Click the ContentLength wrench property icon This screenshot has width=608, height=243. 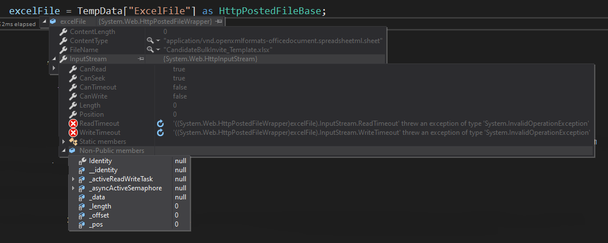click(x=63, y=32)
